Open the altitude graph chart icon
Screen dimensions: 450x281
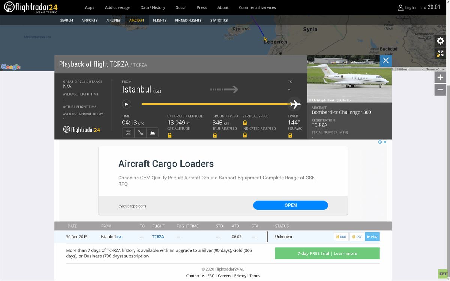coord(152,133)
